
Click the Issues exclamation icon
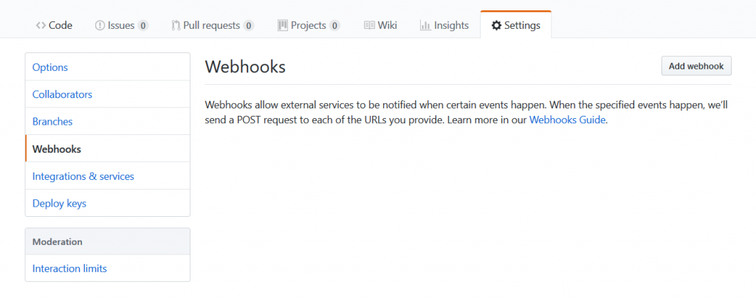(100, 26)
